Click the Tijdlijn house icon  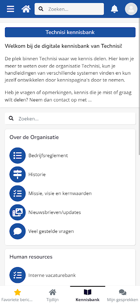(53, 292)
